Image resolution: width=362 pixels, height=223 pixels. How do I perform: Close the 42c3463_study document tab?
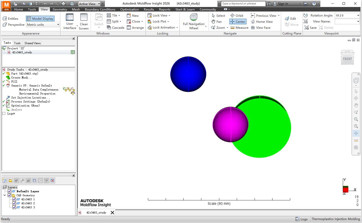[x=112, y=212]
